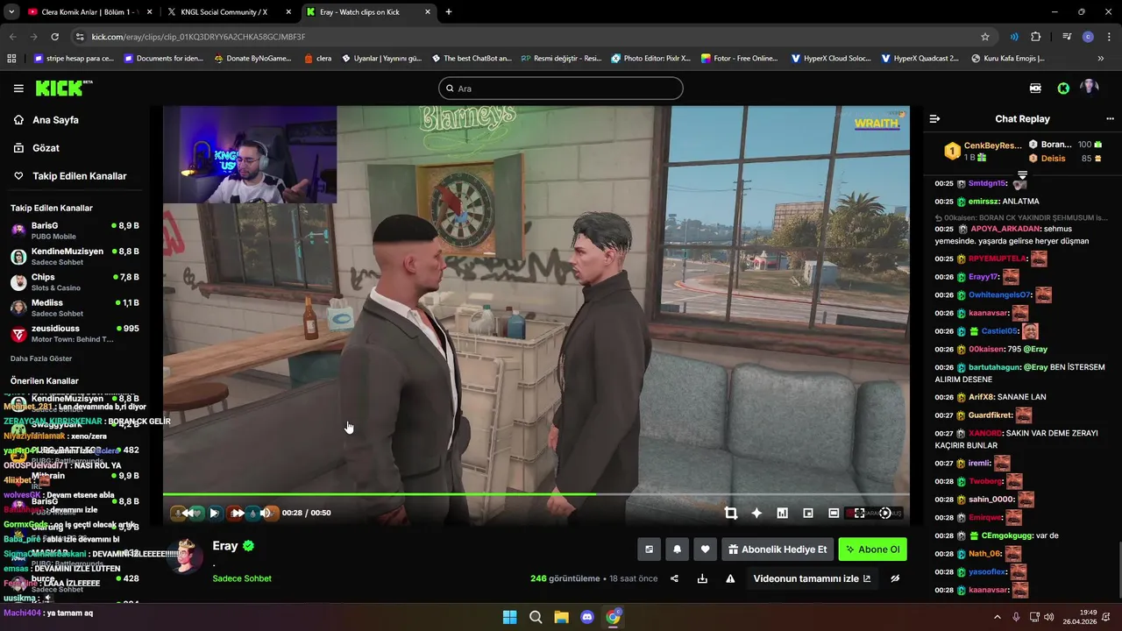
Task: Open the CenkBeyRes top gifter entry
Action: point(982,151)
